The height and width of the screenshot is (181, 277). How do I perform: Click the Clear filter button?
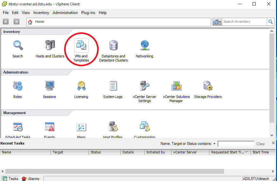click(261, 144)
